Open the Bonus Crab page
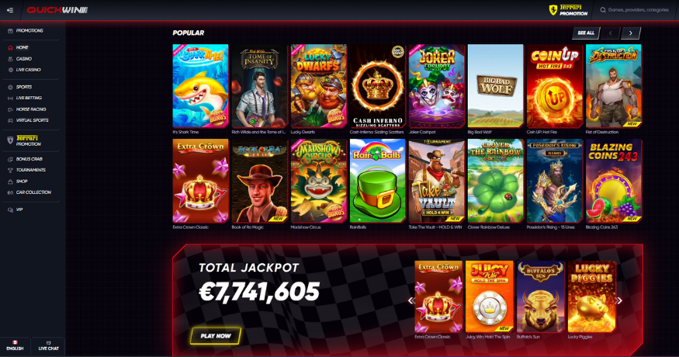 pyautogui.click(x=30, y=159)
